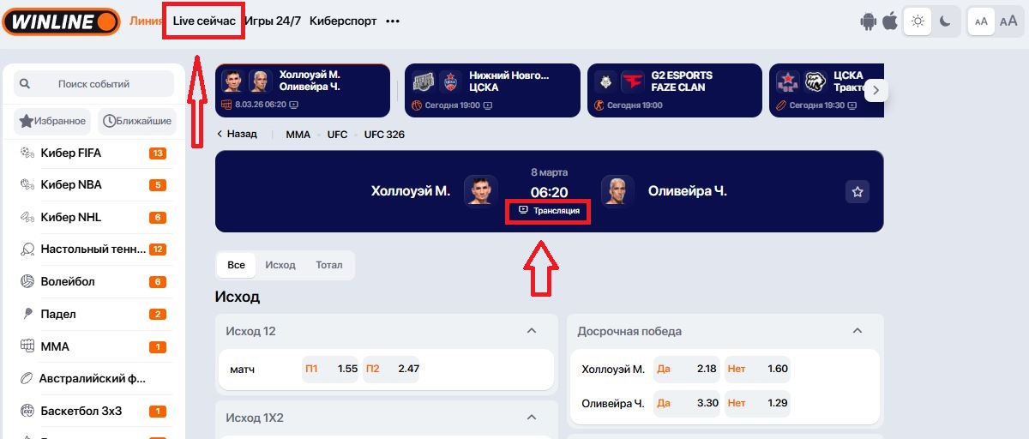Open the more menu with three dots

tap(393, 21)
